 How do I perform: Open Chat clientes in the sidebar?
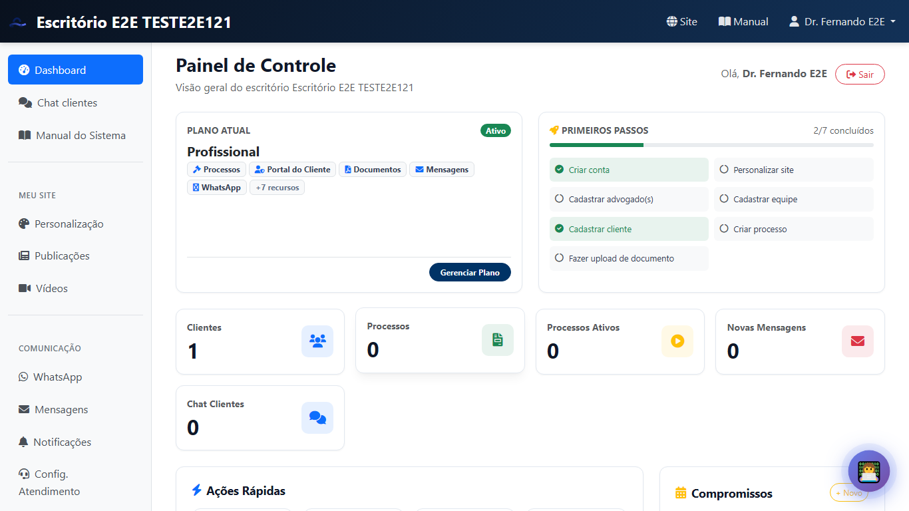(75, 102)
